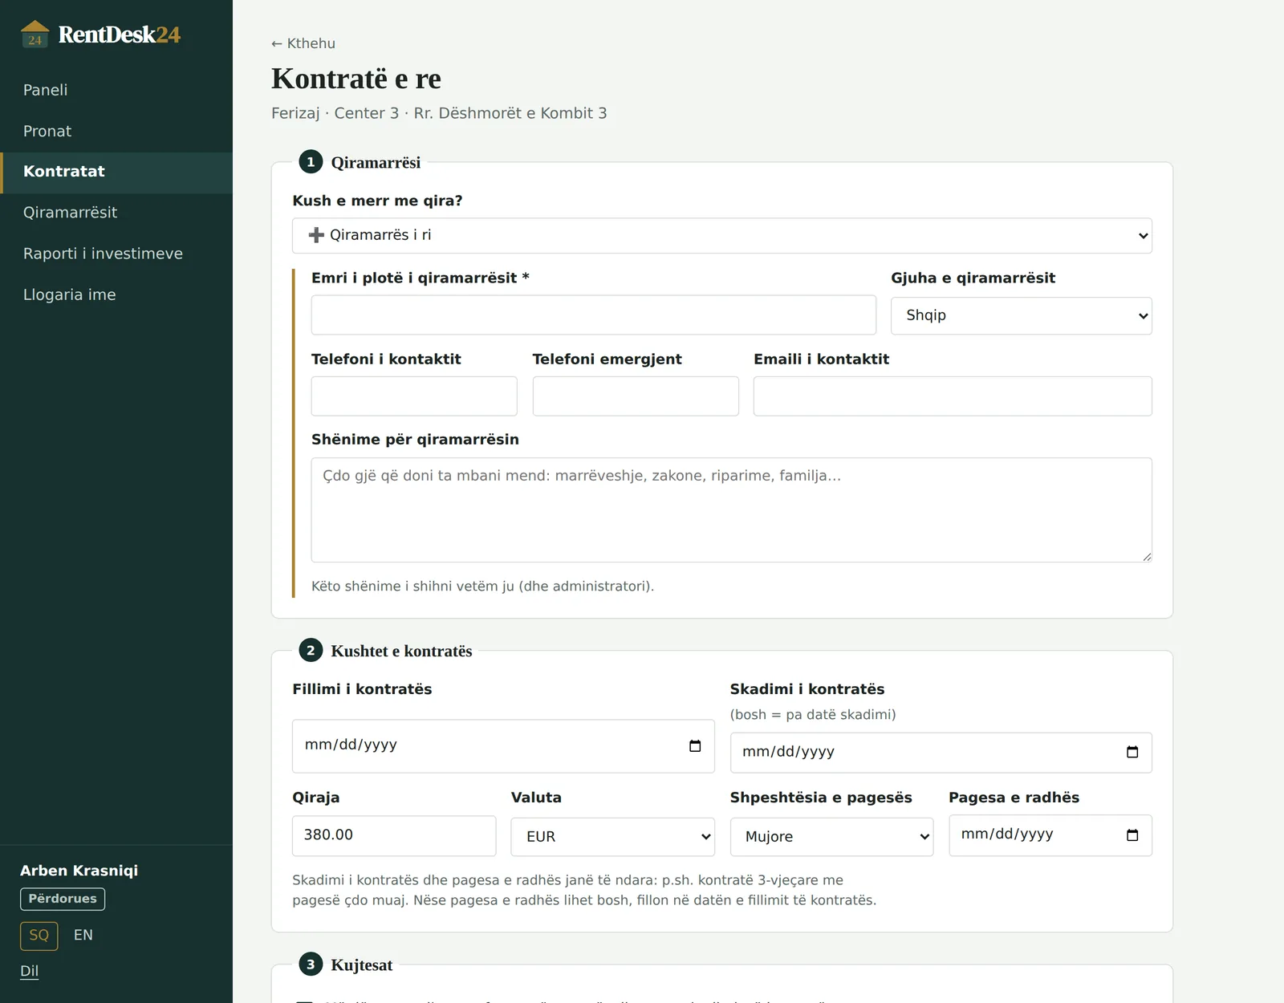1284x1003 pixels.
Task: Open the Valuta dropdown showing EUR
Action: tap(613, 837)
